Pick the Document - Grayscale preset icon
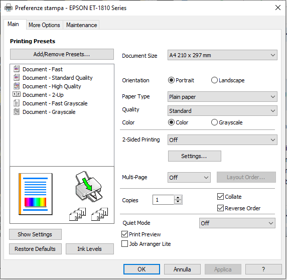Viewport: 287px width, 280px height. (x=16, y=111)
